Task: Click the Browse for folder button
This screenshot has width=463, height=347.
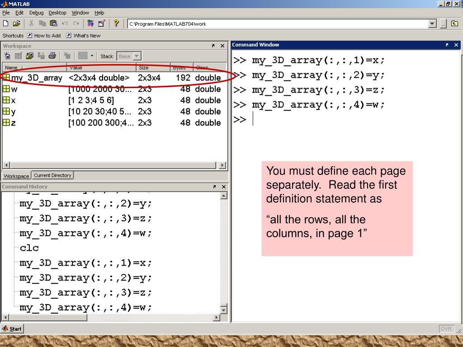Action: click(x=443, y=24)
